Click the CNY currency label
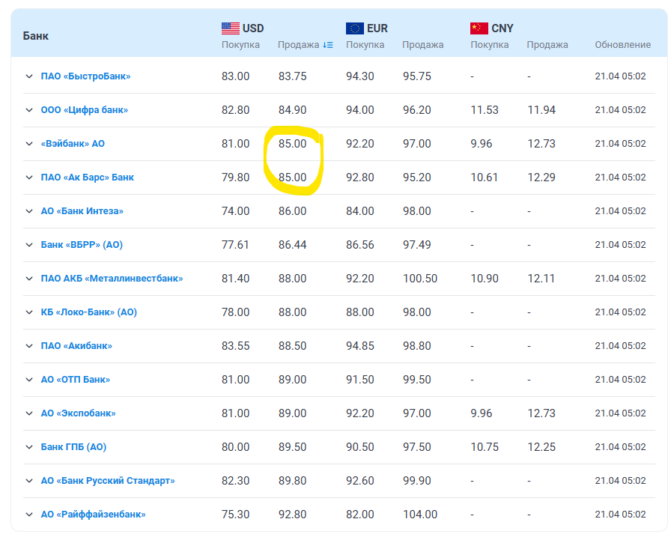Image resolution: width=671 pixels, height=534 pixels. tap(503, 28)
